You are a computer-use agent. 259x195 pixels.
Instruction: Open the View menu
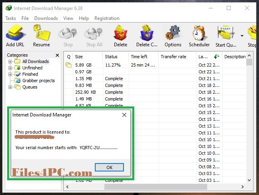pyautogui.click(x=68, y=18)
